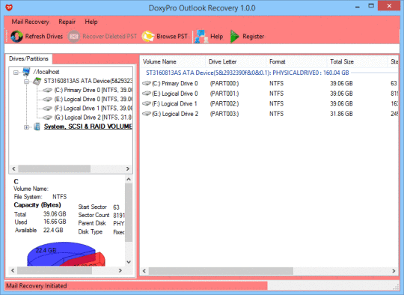Click drive info panel scroll down arrow
The width and height of the screenshot is (404, 295).
click(129, 262)
